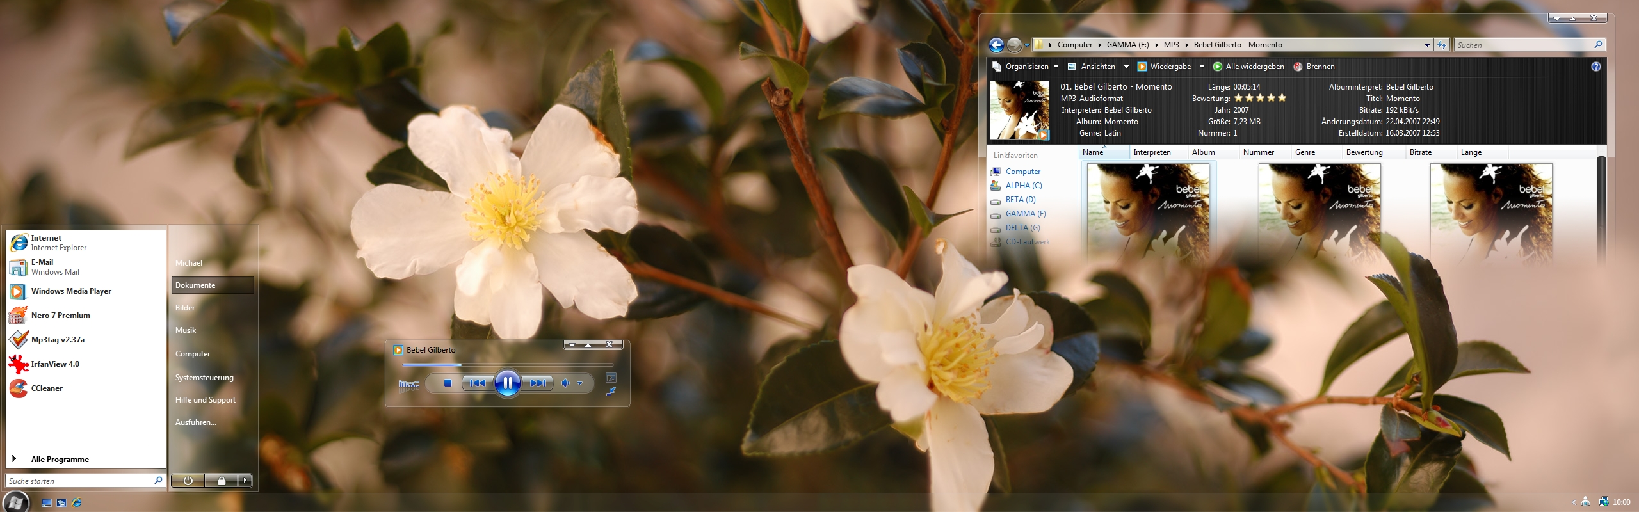Viewport: 1639px width, 512px height.
Task: Mute the media player volume
Action: [565, 383]
